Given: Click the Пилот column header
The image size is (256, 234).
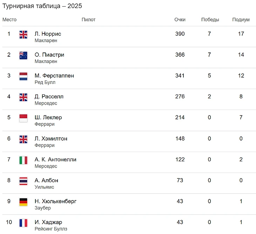Looking at the screenshot, I should point(88,20).
